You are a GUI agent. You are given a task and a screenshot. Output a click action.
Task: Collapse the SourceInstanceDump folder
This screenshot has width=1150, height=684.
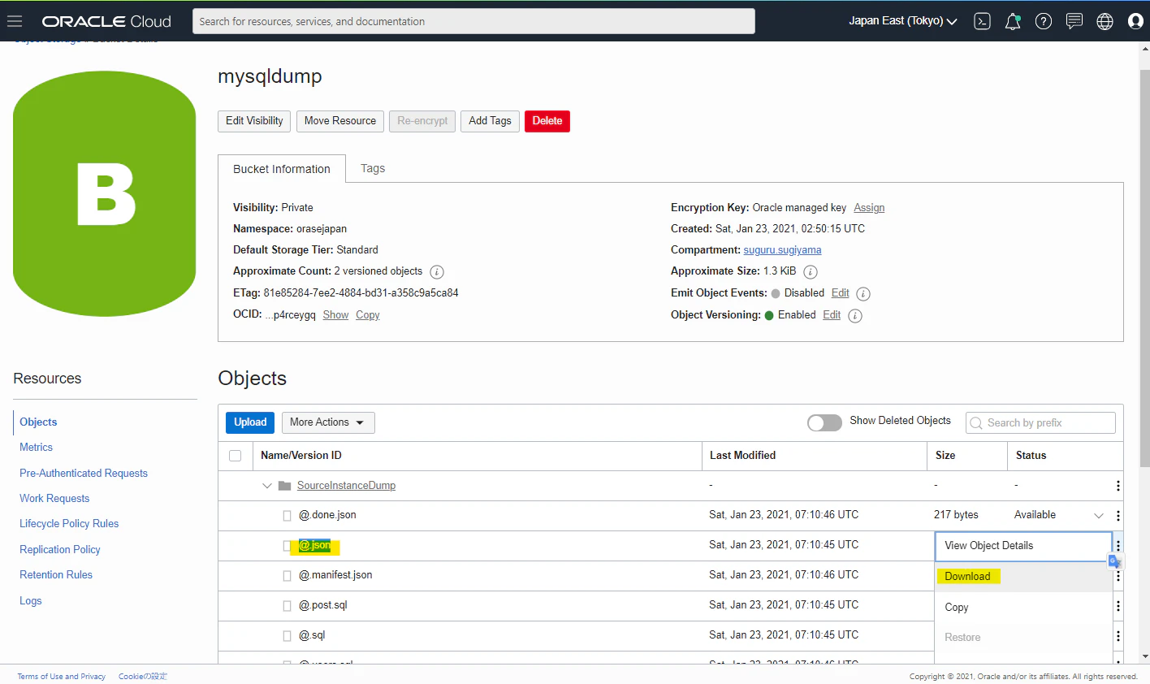coord(266,486)
